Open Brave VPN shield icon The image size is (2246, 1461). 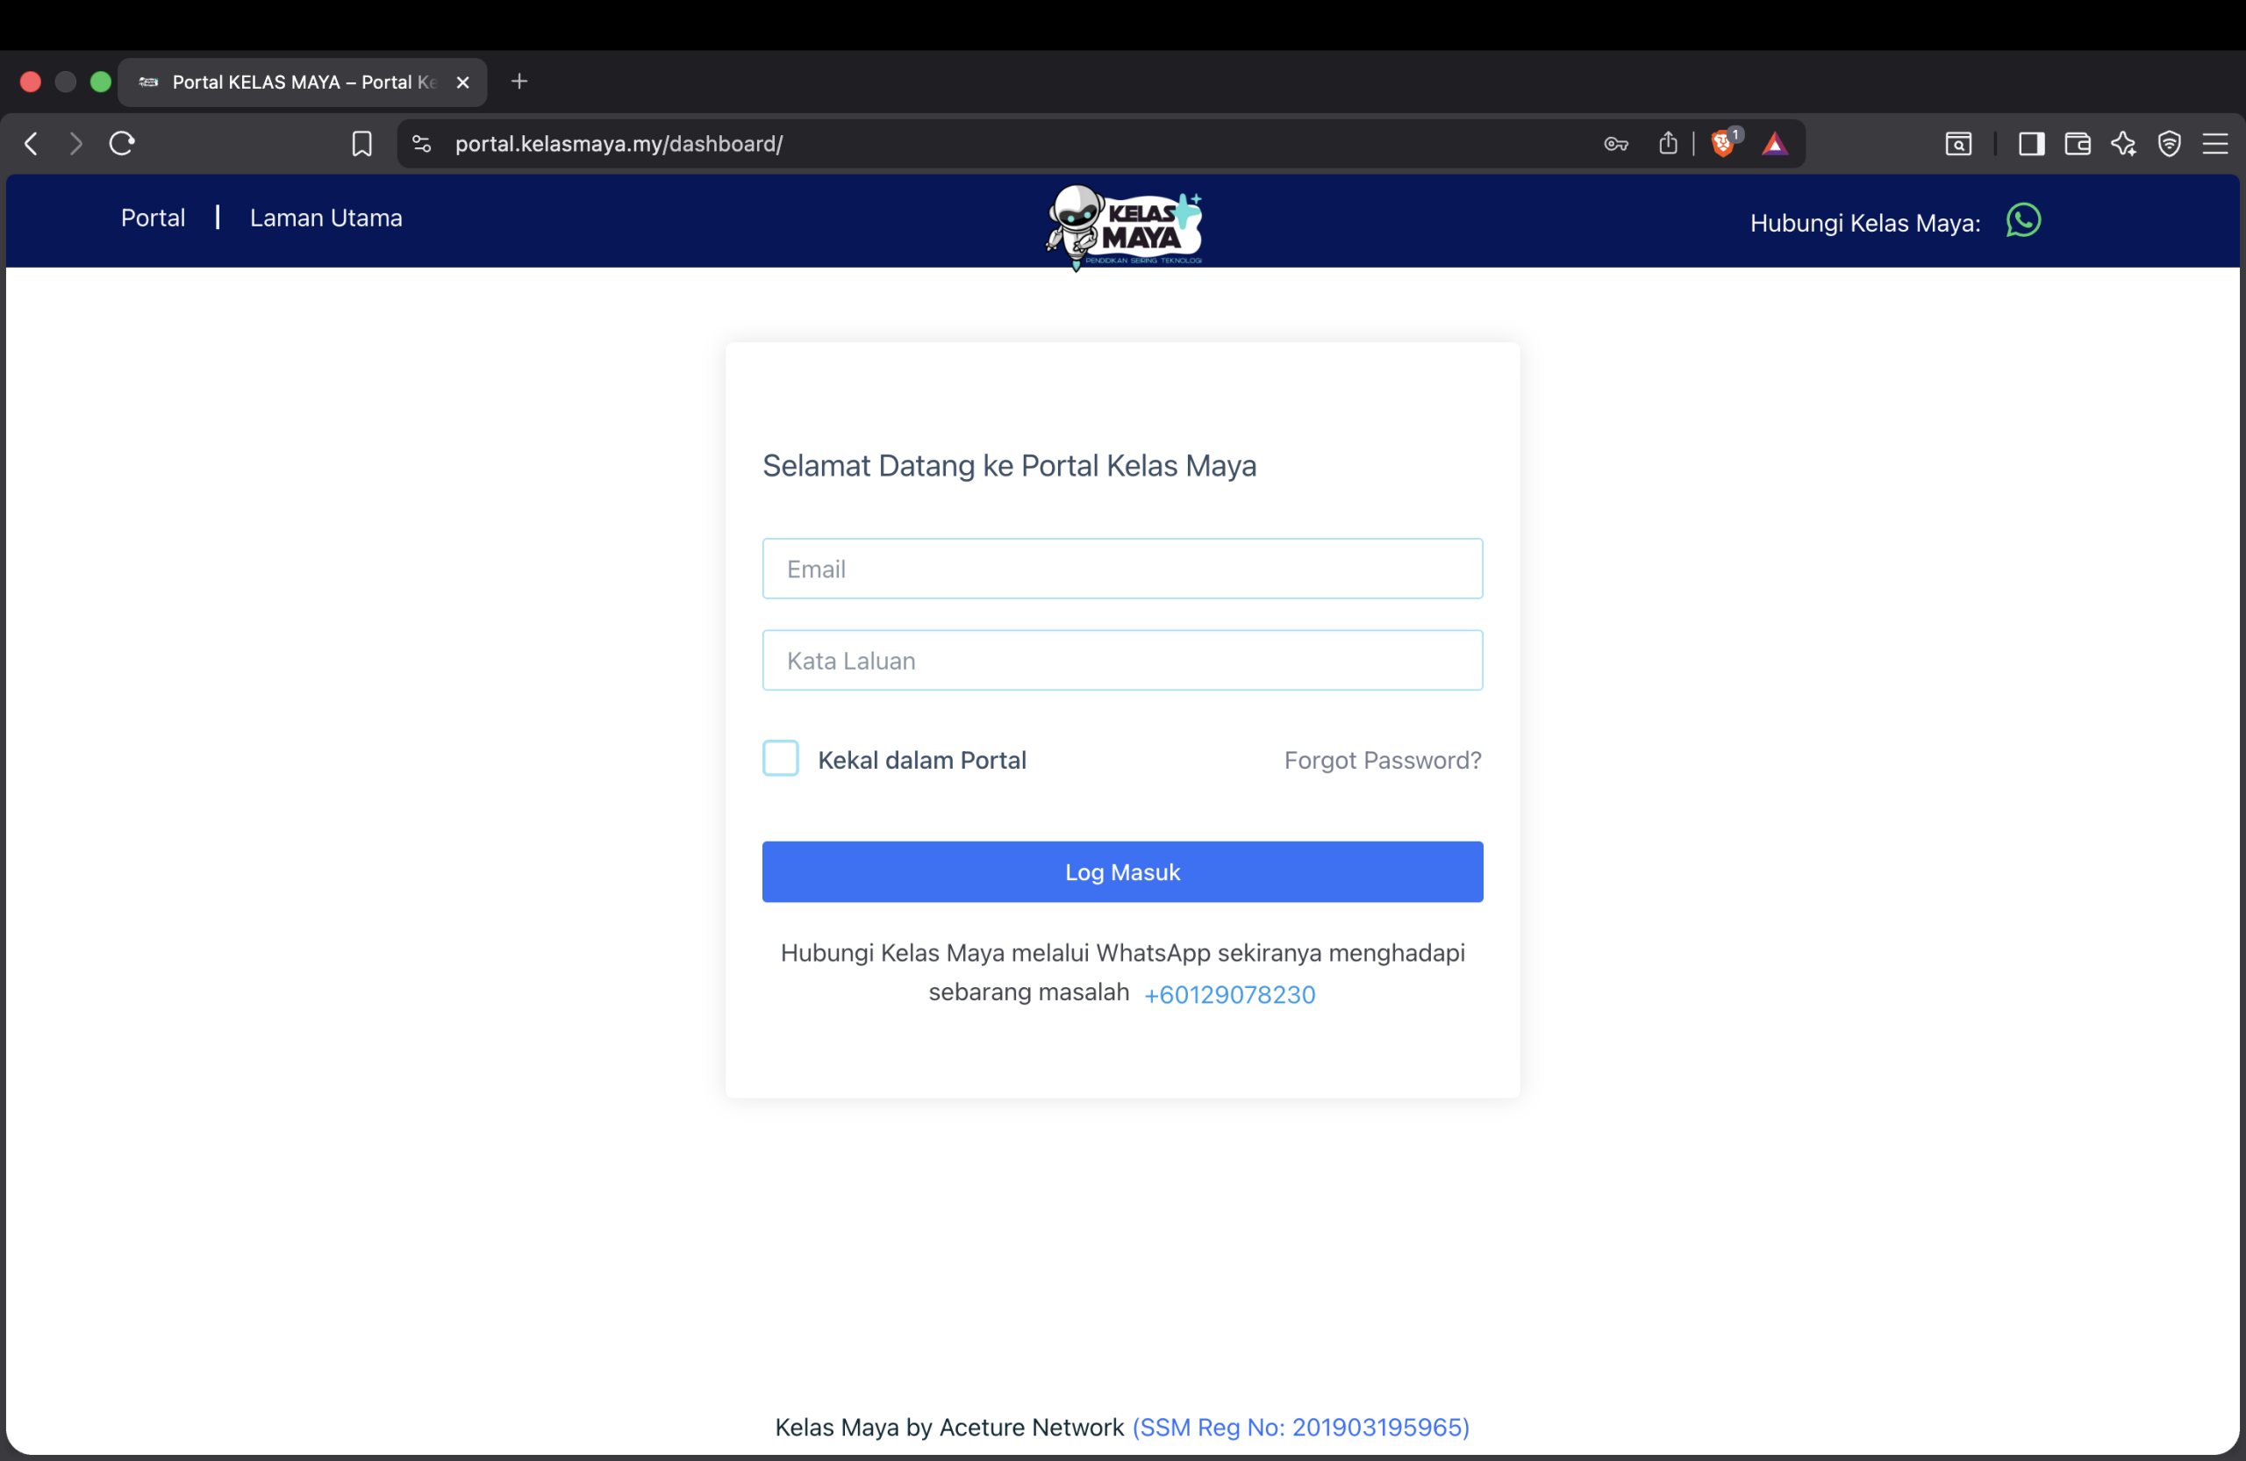point(2170,143)
